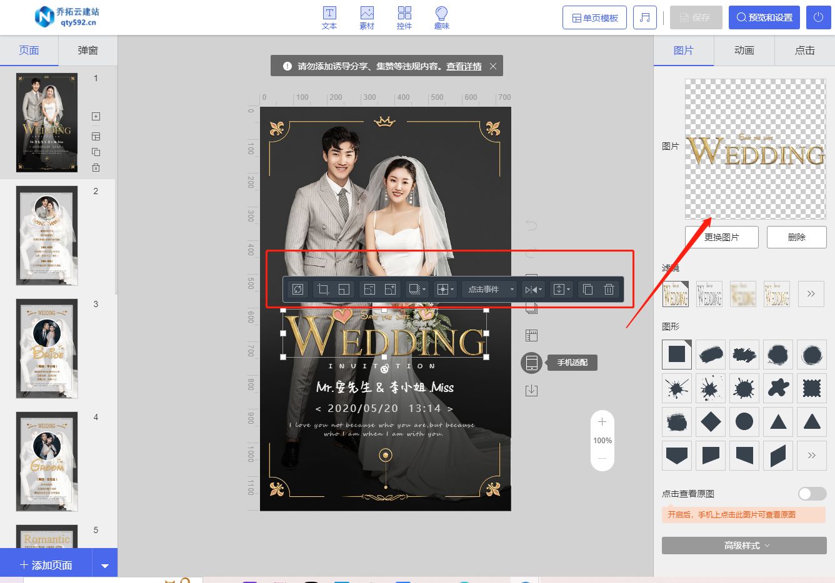Duplicate the element via copy icon
This screenshot has height=583, width=835.
(587, 289)
